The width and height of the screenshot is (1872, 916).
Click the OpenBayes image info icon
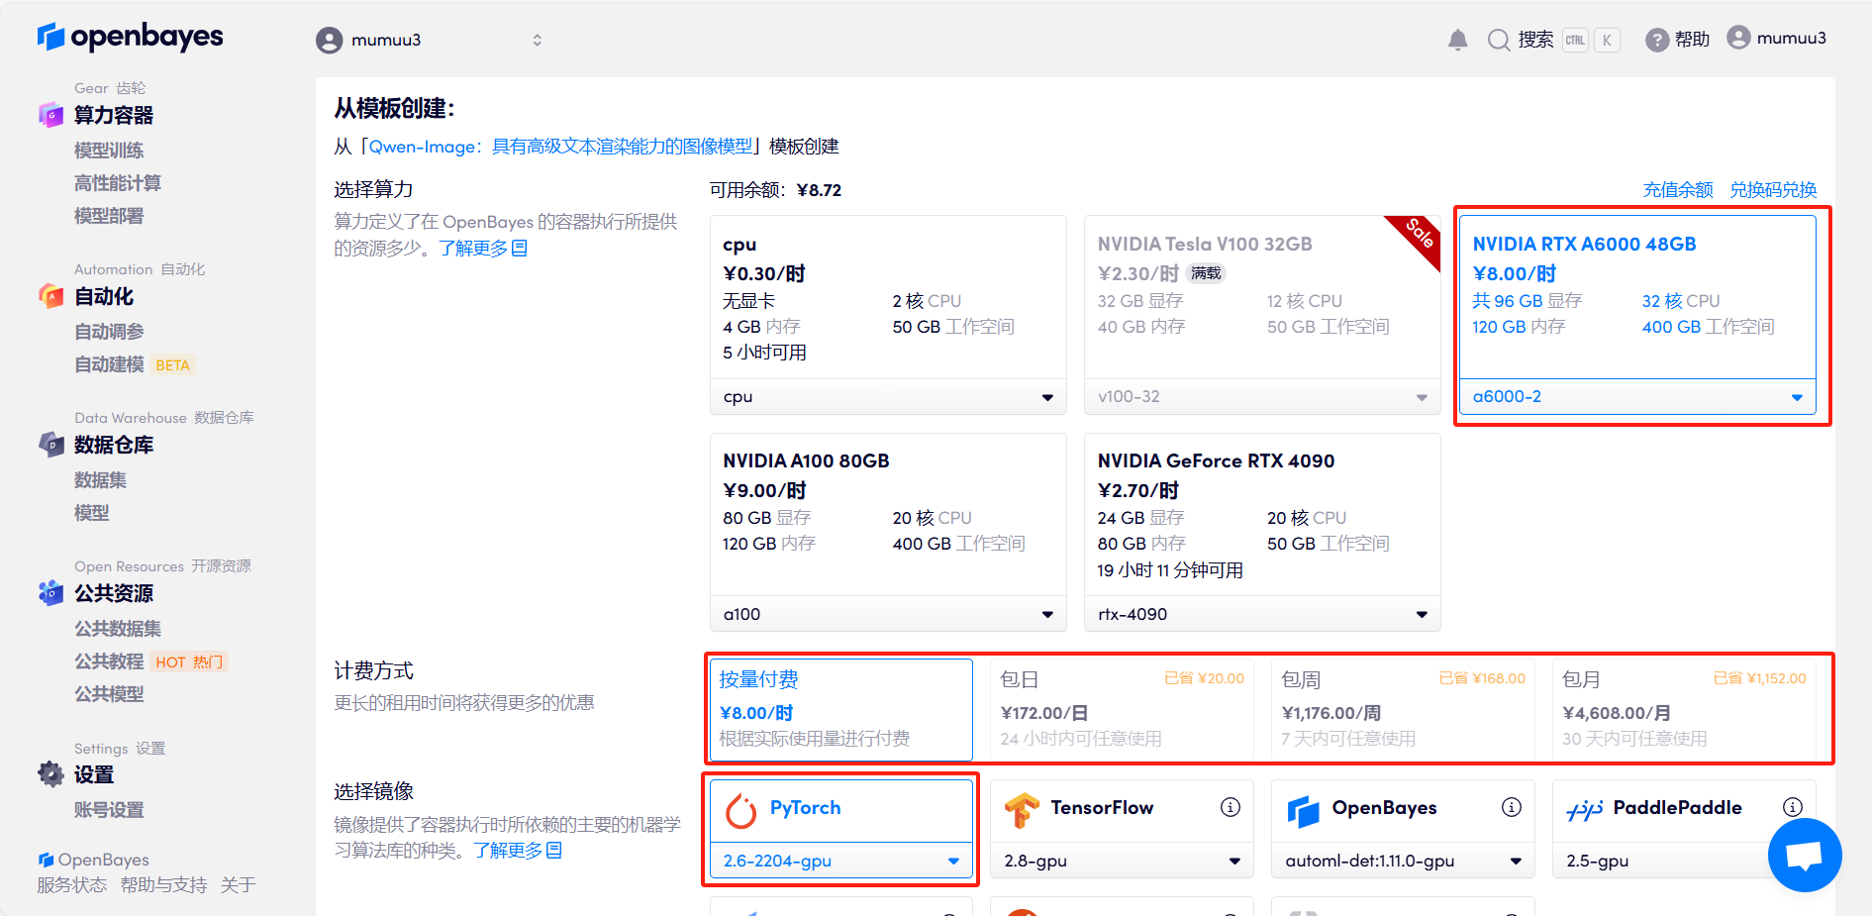click(x=1511, y=807)
